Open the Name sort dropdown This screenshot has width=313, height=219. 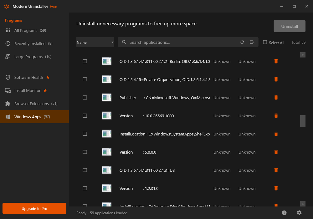[95, 42]
